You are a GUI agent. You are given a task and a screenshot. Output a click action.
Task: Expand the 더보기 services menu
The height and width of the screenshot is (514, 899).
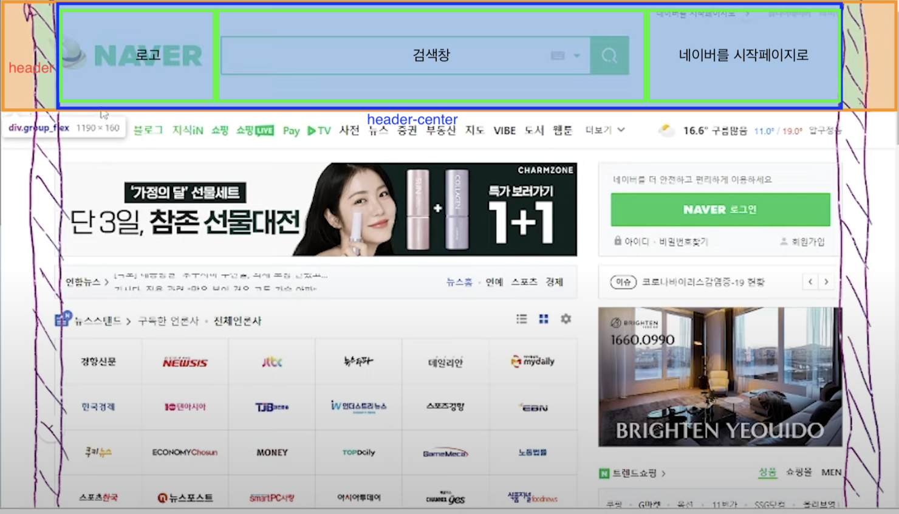pos(605,130)
